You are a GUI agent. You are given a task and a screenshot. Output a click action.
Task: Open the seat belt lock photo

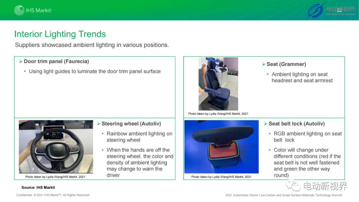click(221, 147)
